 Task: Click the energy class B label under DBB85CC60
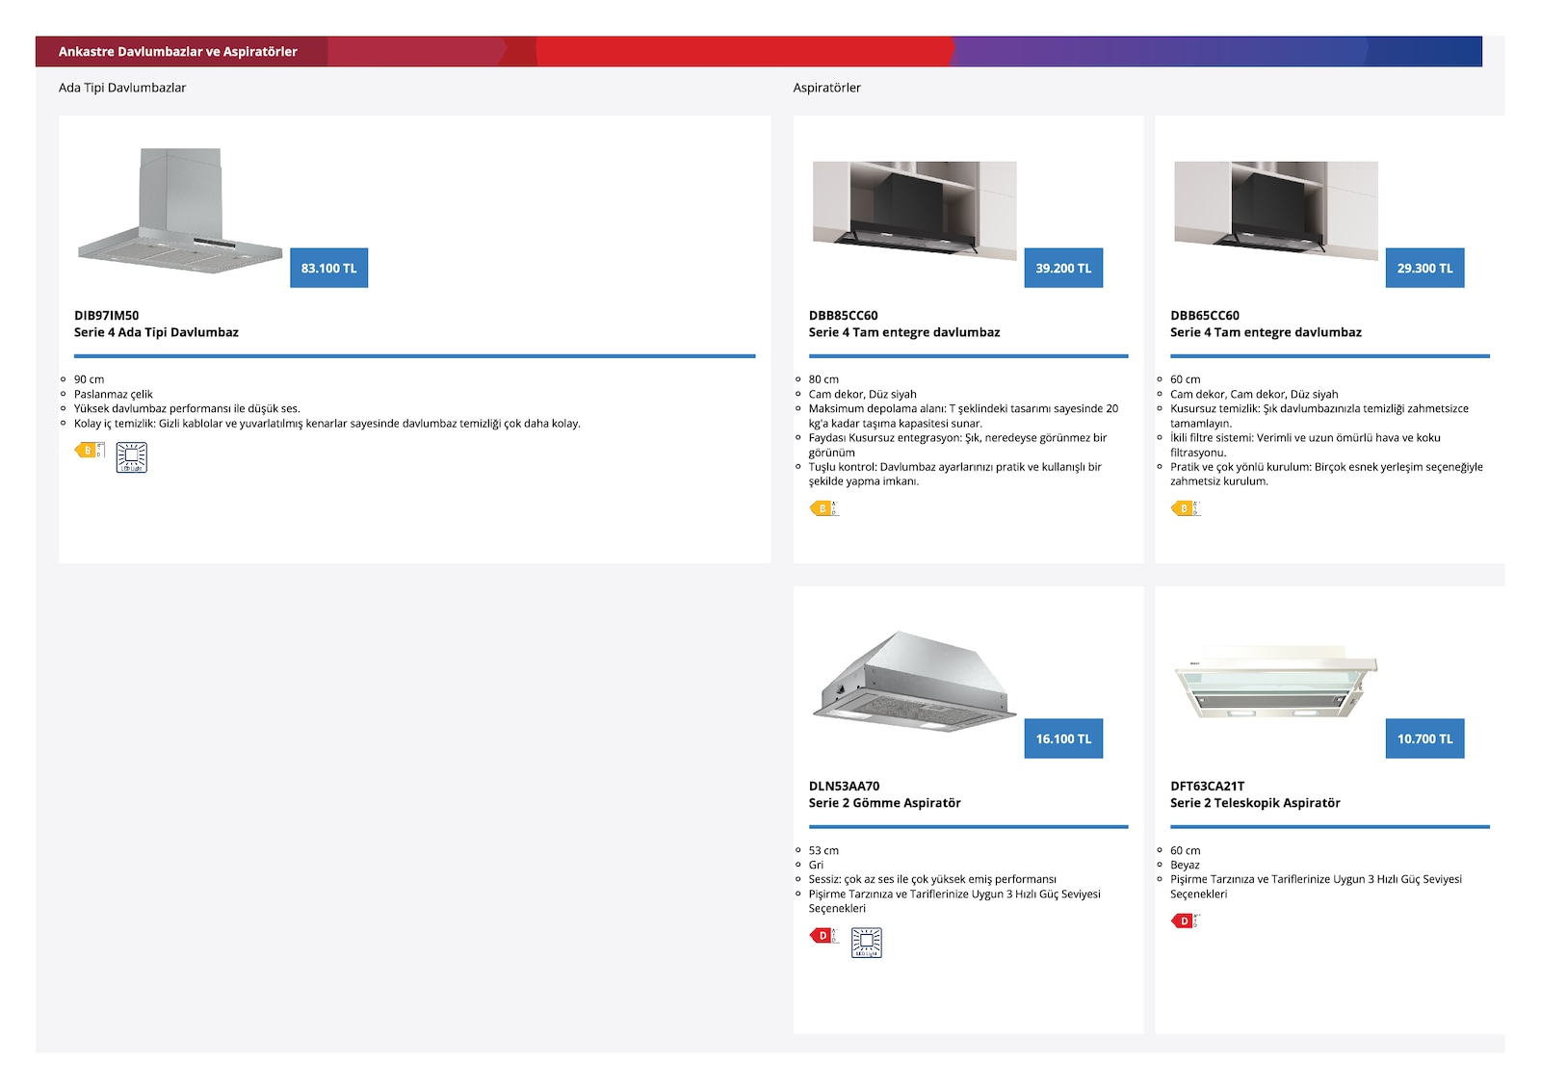(x=824, y=508)
